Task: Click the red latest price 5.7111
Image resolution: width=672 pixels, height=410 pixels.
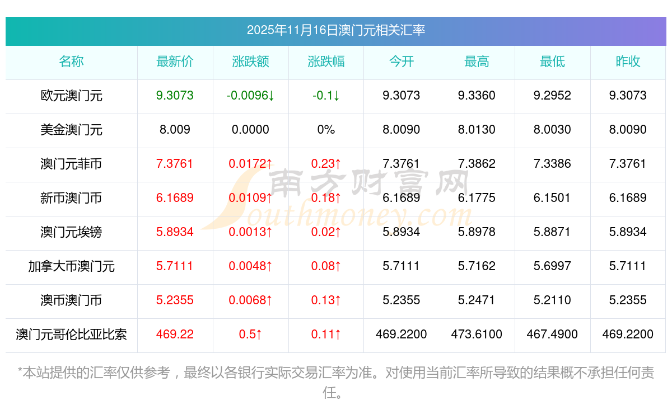Action: point(175,266)
